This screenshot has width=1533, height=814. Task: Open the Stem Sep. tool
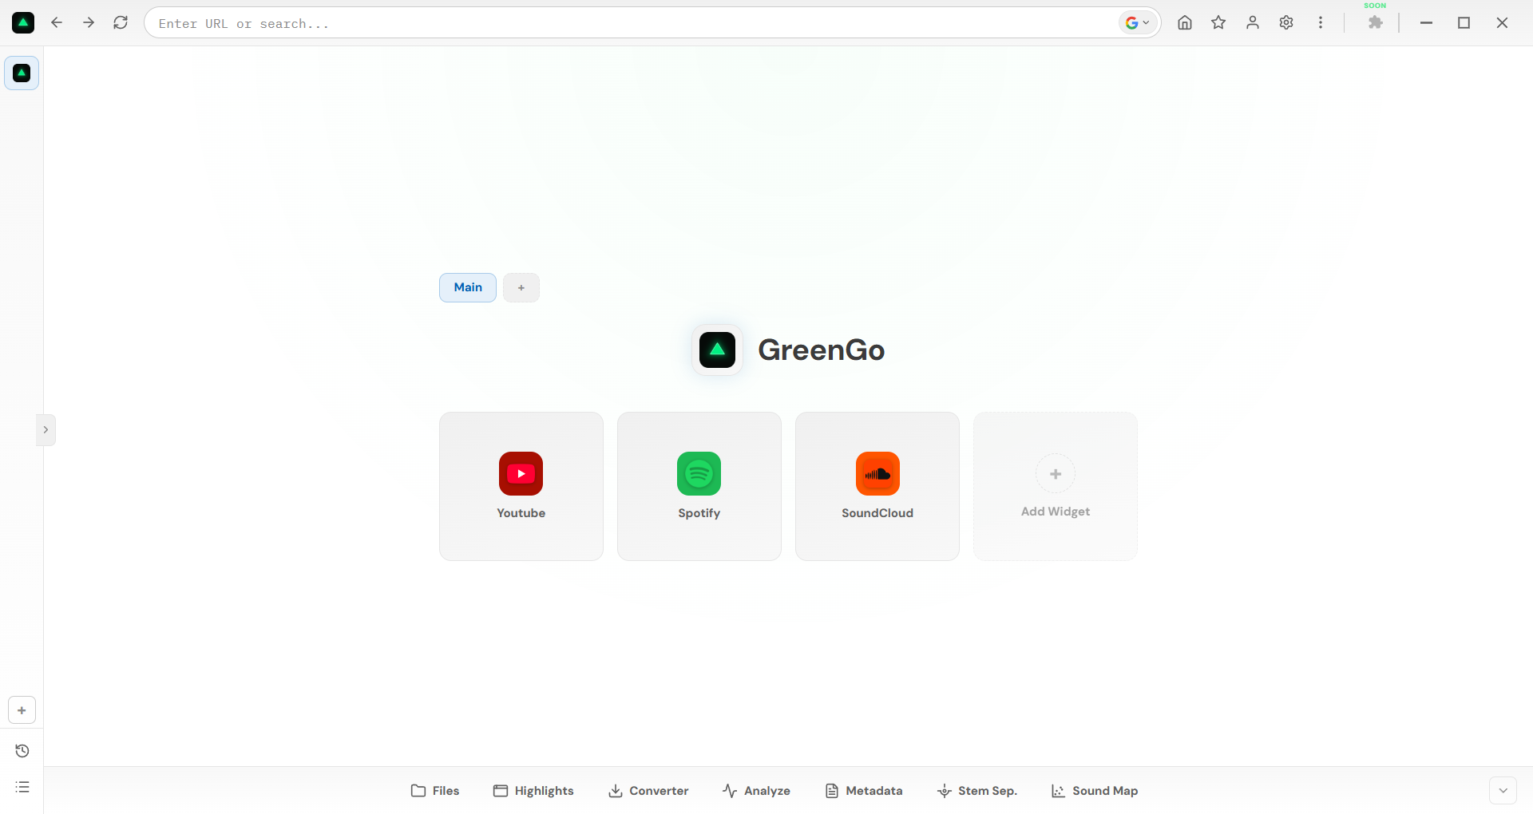[x=977, y=791]
